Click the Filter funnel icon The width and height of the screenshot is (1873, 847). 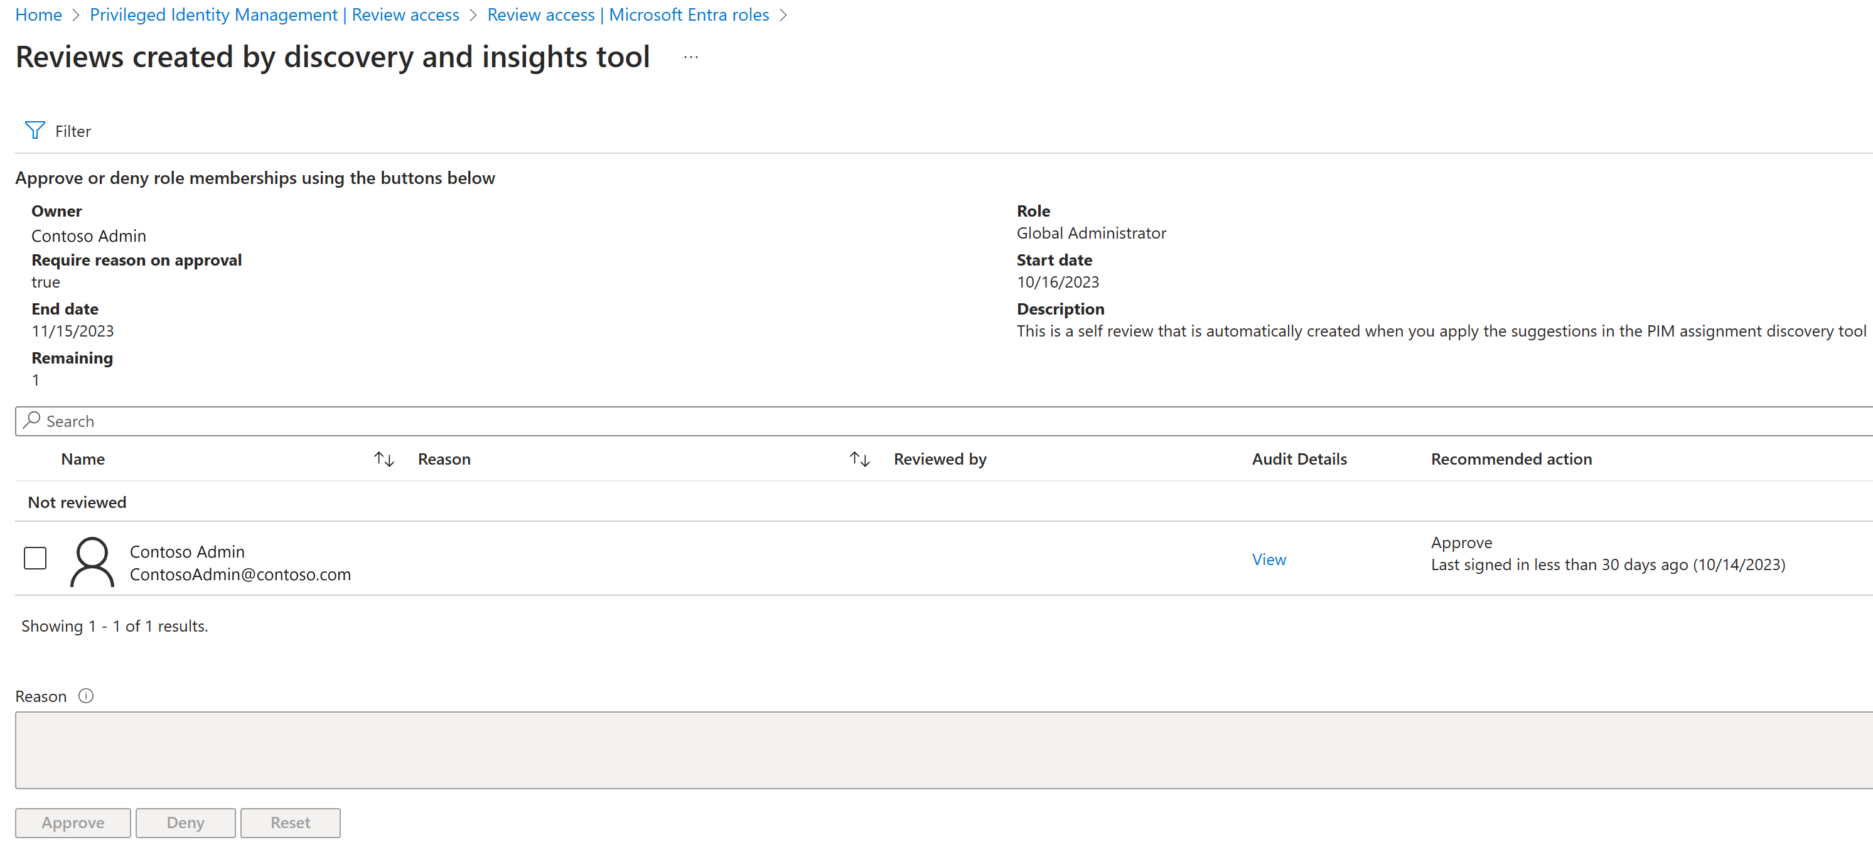point(34,130)
